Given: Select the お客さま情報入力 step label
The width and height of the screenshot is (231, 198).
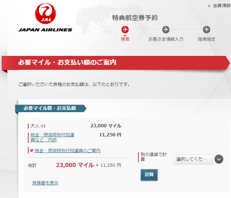Looking at the screenshot, I should [166, 39].
